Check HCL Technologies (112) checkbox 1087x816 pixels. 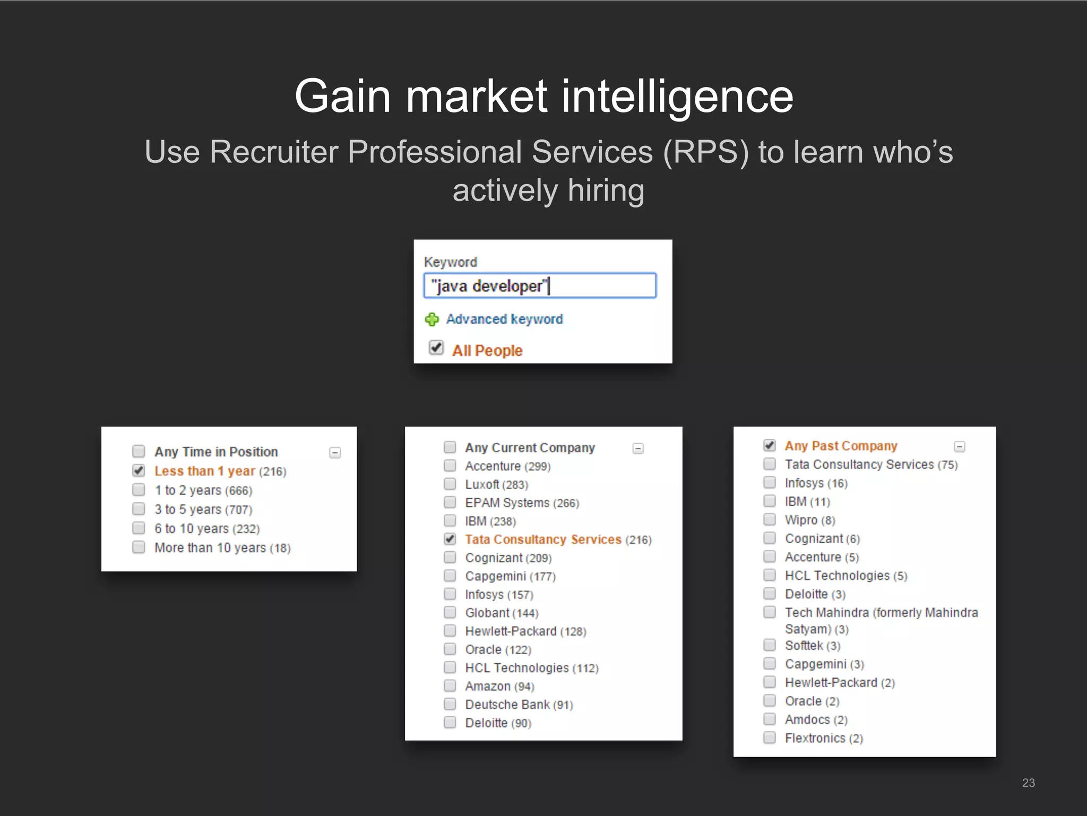(450, 667)
